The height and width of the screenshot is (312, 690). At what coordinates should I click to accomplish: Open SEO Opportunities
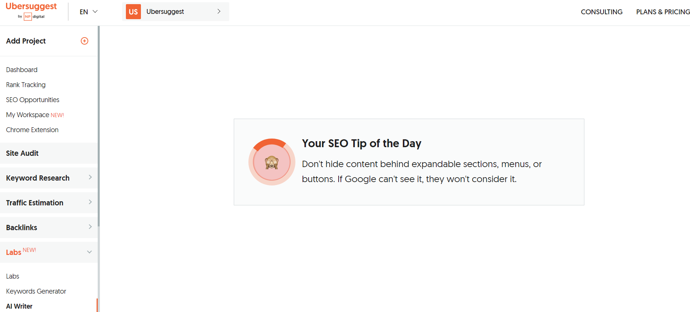[33, 100]
